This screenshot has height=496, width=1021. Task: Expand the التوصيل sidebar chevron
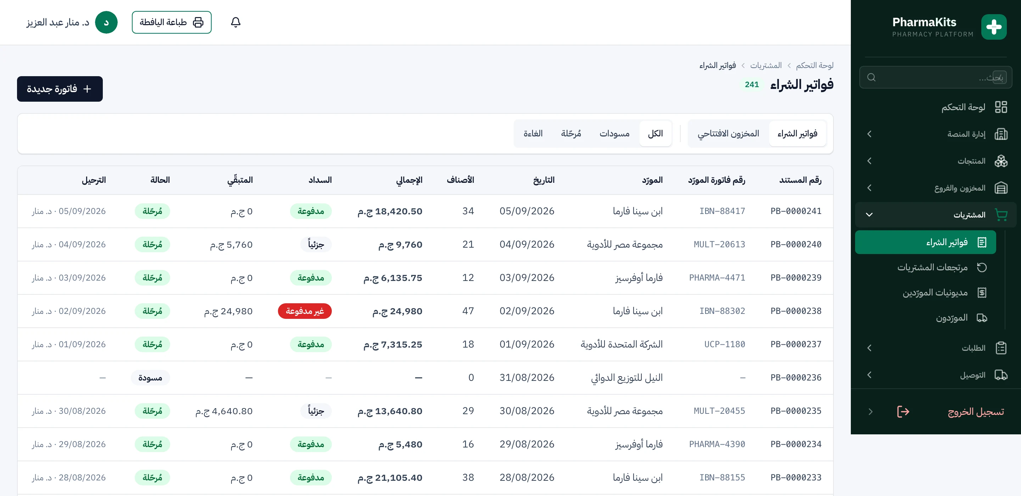pos(869,375)
